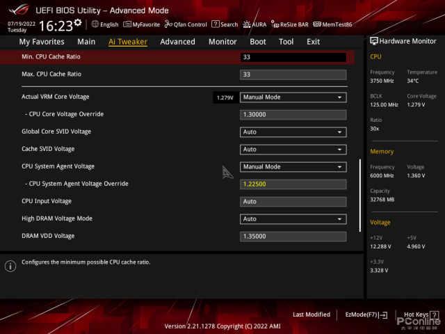Switch to EzMode(F7)
The image size is (445, 334).
pyautogui.click(x=366, y=315)
